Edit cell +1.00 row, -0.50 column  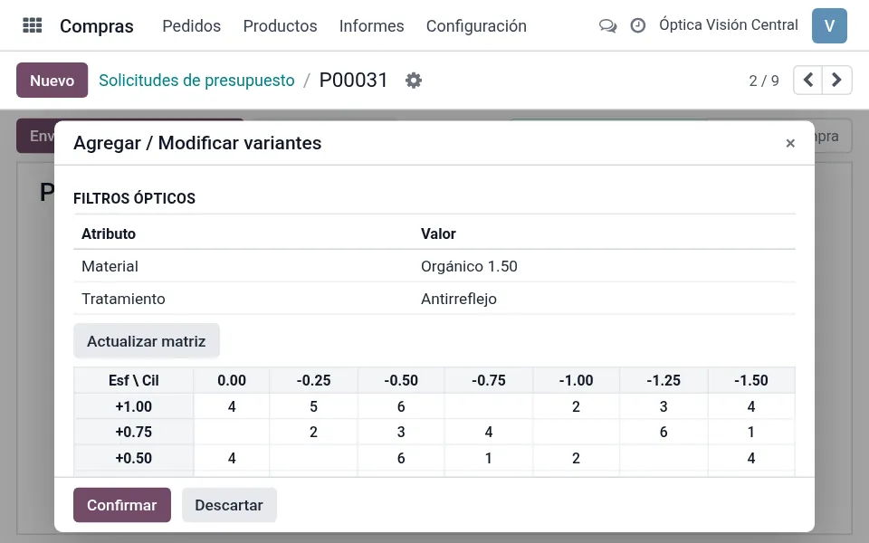click(401, 406)
